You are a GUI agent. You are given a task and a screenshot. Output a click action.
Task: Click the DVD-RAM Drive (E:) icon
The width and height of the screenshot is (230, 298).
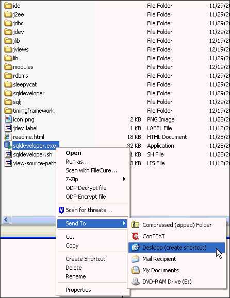(136, 282)
